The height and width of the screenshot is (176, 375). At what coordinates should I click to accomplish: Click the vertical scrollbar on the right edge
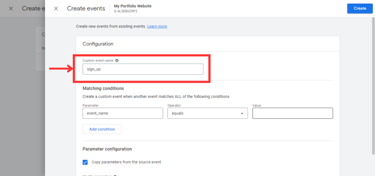point(374,86)
